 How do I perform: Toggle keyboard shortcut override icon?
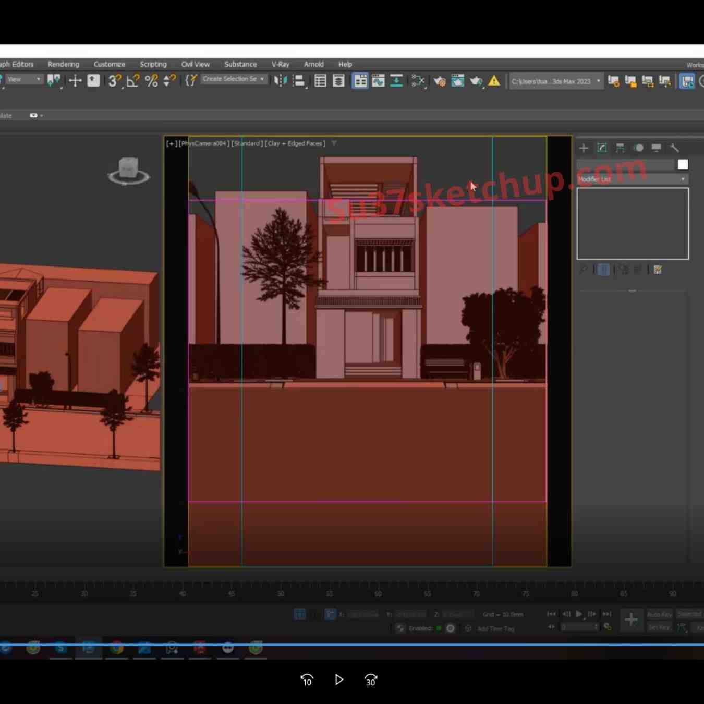click(x=93, y=81)
